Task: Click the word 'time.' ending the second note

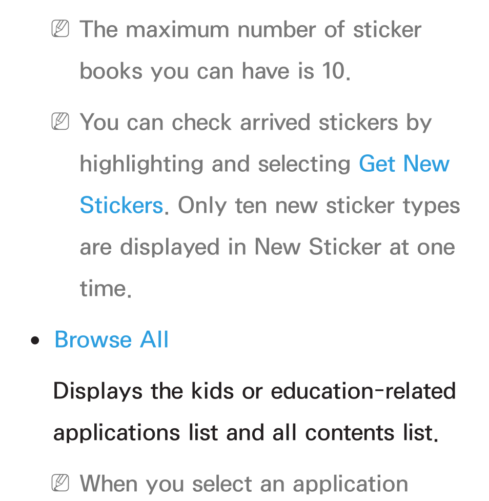Action: [x=106, y=289]
